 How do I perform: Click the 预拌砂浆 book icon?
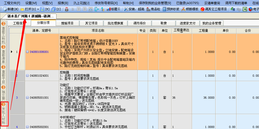coord(164,9)
